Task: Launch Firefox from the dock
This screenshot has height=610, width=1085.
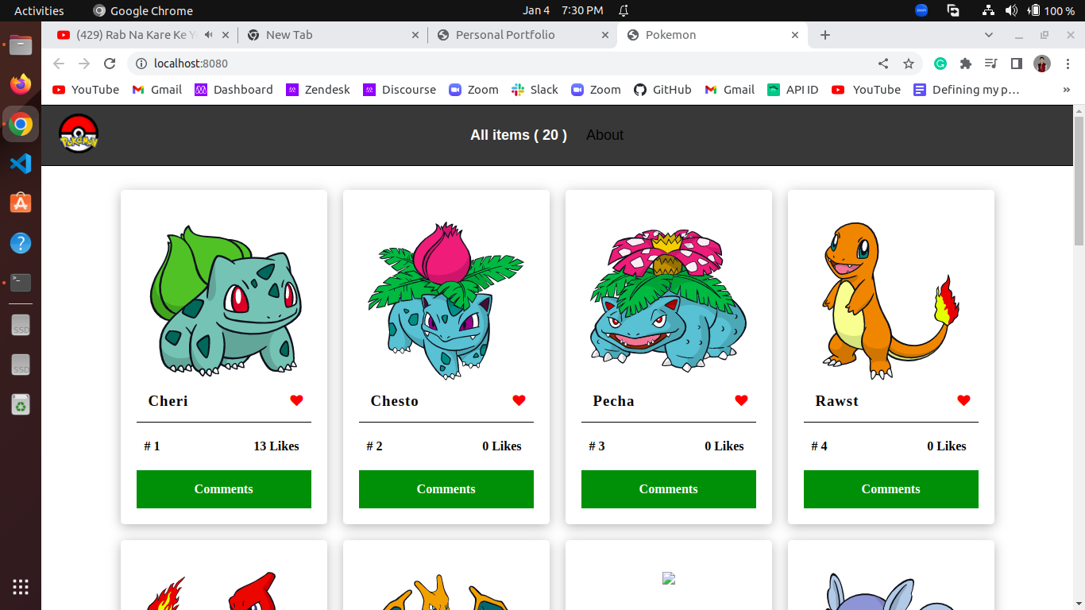Action: (21, 83)
